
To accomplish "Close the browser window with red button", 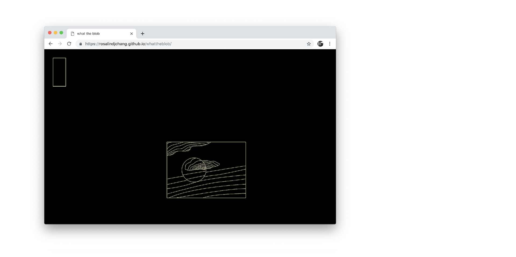I will click(50, 33).
